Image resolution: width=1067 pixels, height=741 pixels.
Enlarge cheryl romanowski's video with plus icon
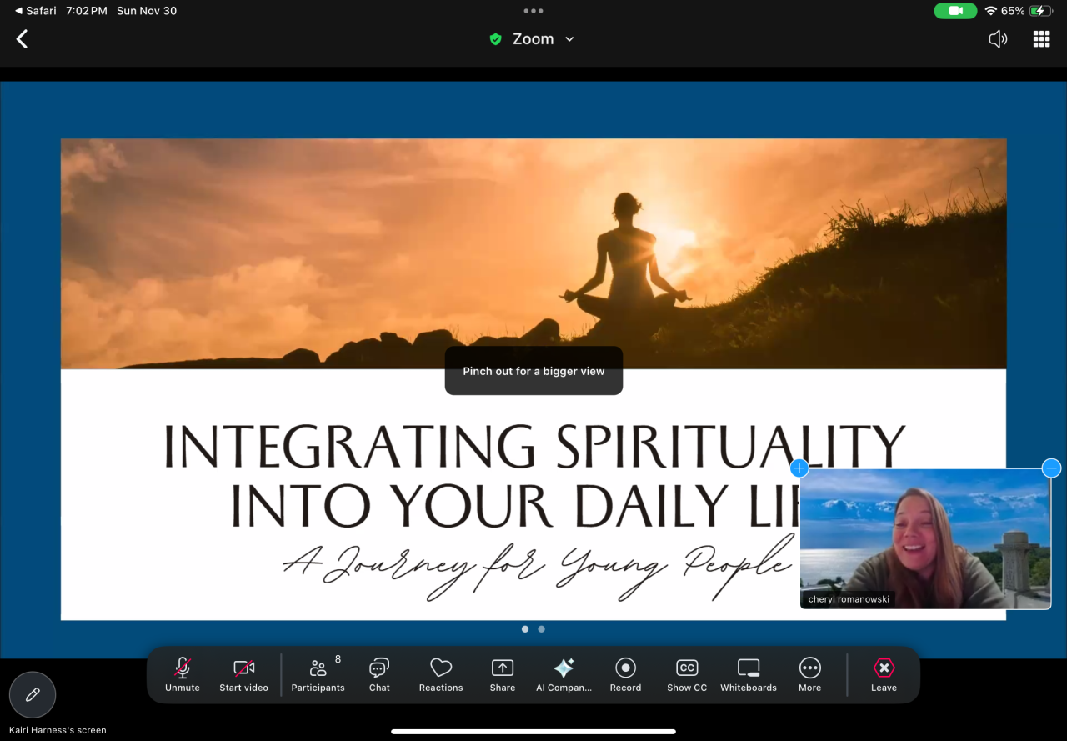[x=799, y=468]
